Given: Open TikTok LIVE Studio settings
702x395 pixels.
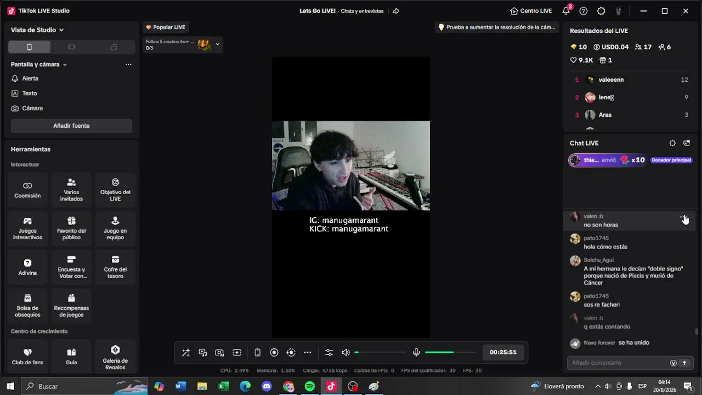Looking at the screenshot, I should point(601,11).
